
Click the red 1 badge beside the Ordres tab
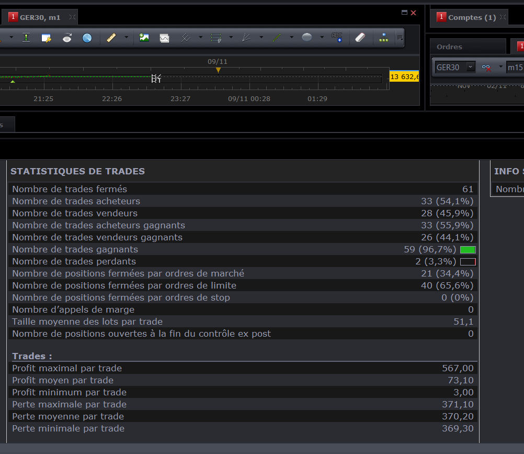(x=520, y=46)
